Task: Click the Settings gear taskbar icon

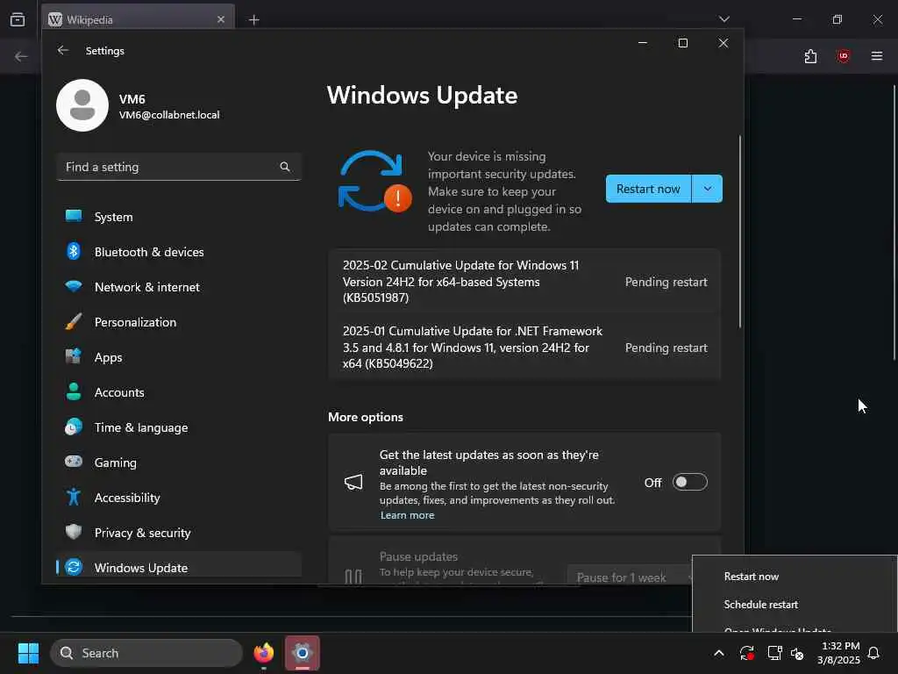Action: tap(302, 653)
